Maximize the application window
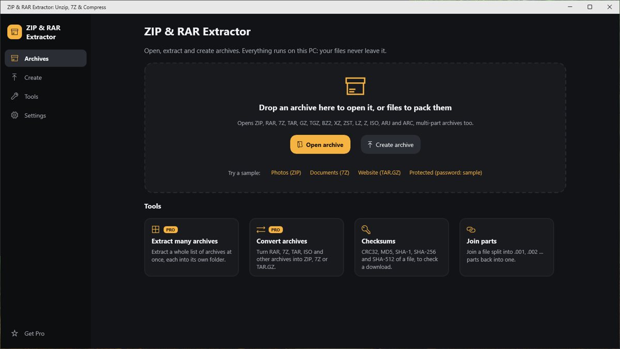620x349 pixels. 590,7
